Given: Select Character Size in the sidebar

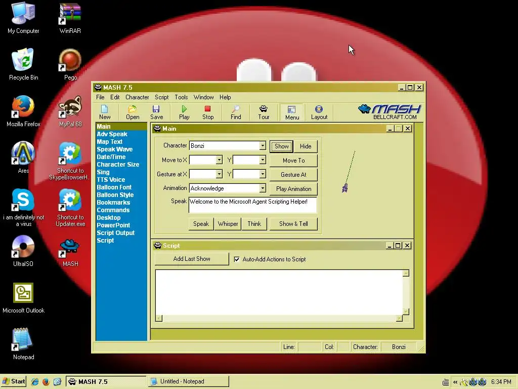Looking at the screenshot, I should pos(118,165).
